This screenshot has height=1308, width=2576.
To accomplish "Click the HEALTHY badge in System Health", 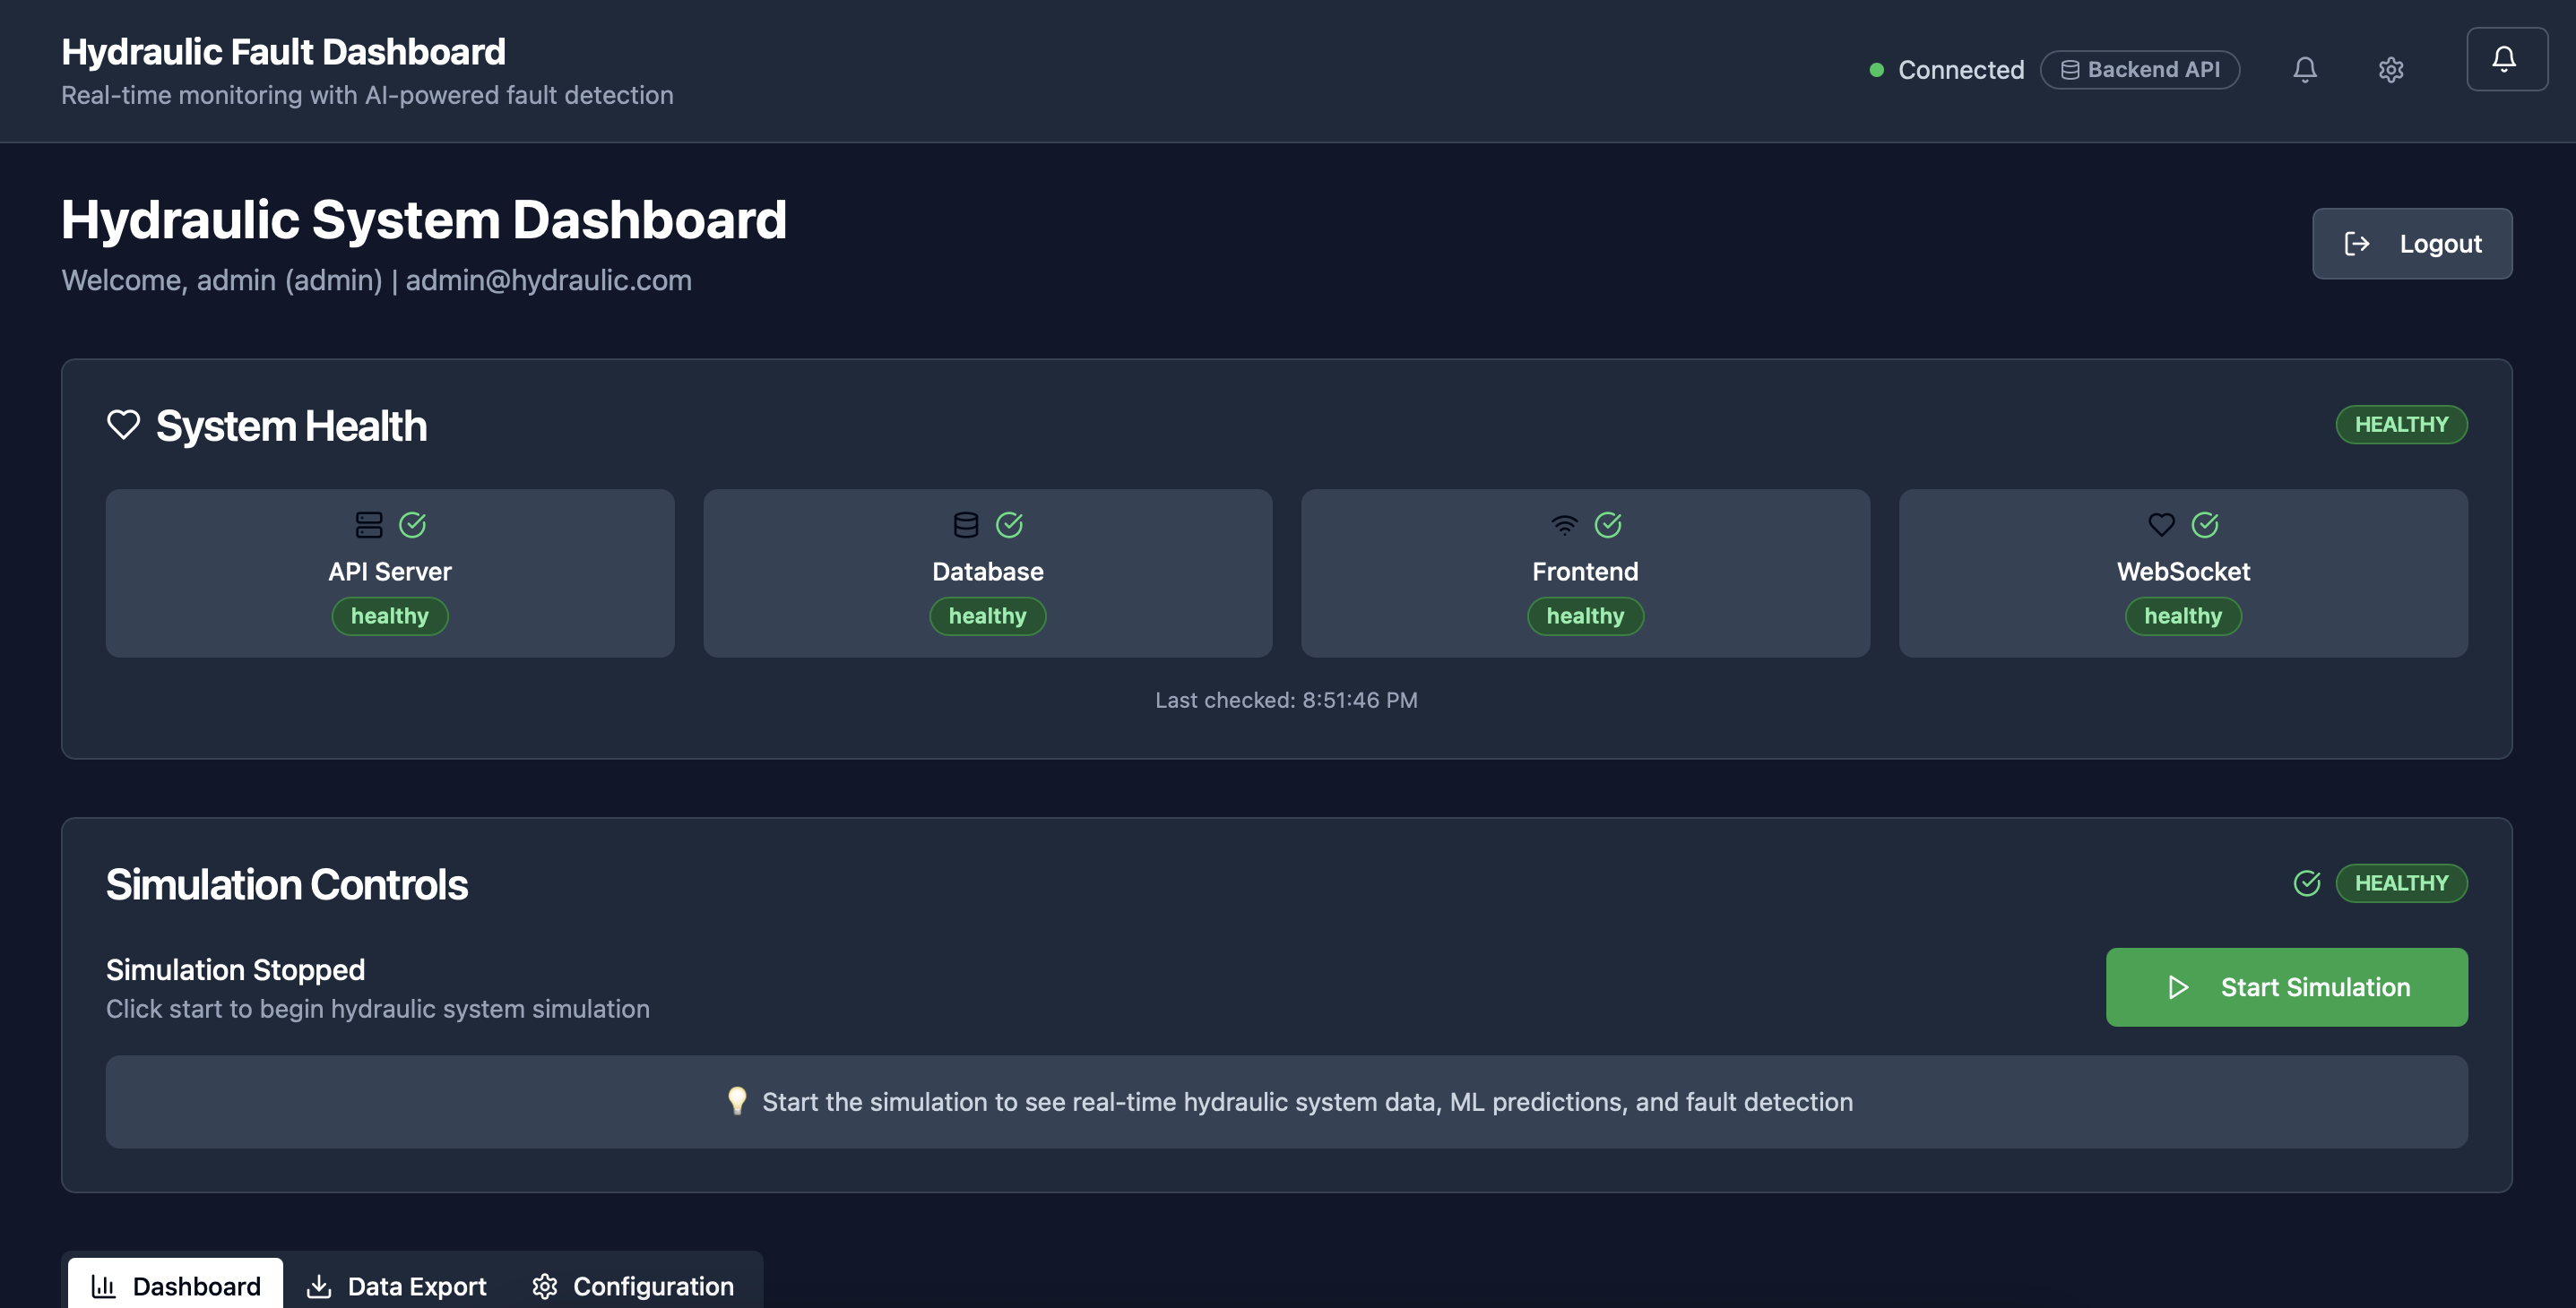I will pyautogui.click(x=2401, y=424).
